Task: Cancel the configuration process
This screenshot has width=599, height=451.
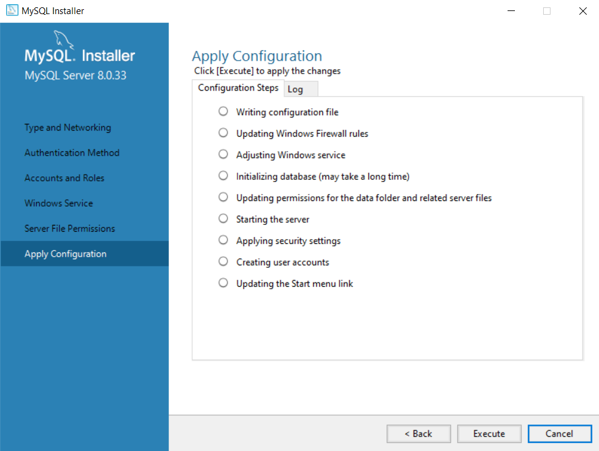Action: pyautogui.click(x=559, y=433)
